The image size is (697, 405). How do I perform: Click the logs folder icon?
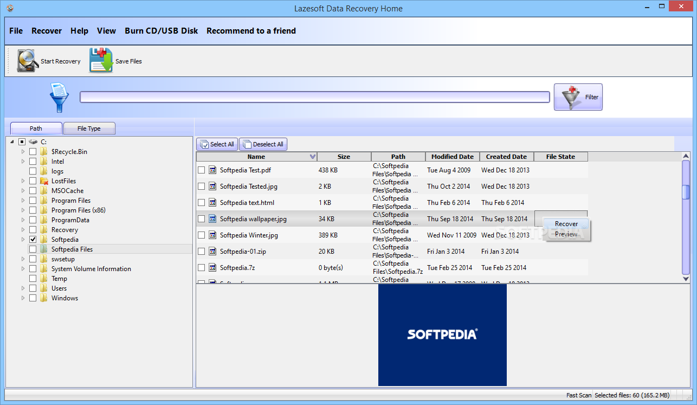pos(44,171)
